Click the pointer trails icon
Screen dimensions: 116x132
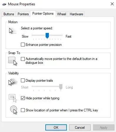coord(13,82)
